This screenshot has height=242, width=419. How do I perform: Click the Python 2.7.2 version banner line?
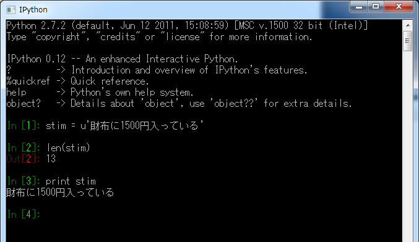click(x=187, y=25)
